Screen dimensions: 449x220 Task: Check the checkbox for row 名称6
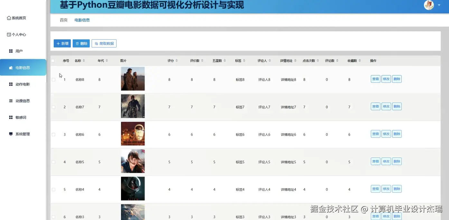(53, 134)
